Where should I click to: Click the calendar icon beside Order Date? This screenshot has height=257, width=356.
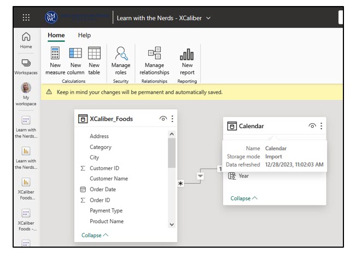click(x=83, y=189)
